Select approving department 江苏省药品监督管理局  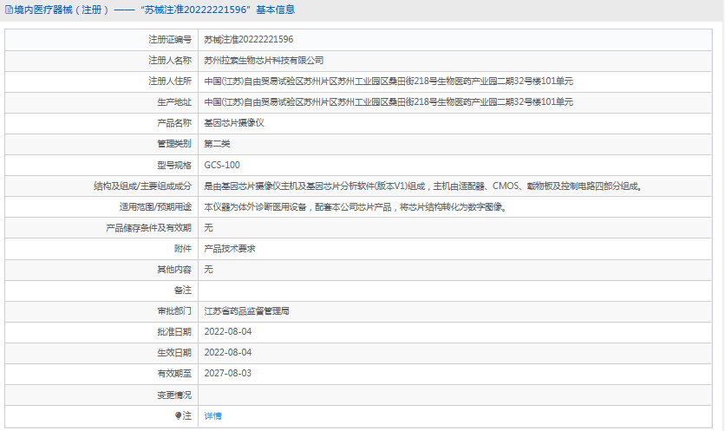pos(246,310)
